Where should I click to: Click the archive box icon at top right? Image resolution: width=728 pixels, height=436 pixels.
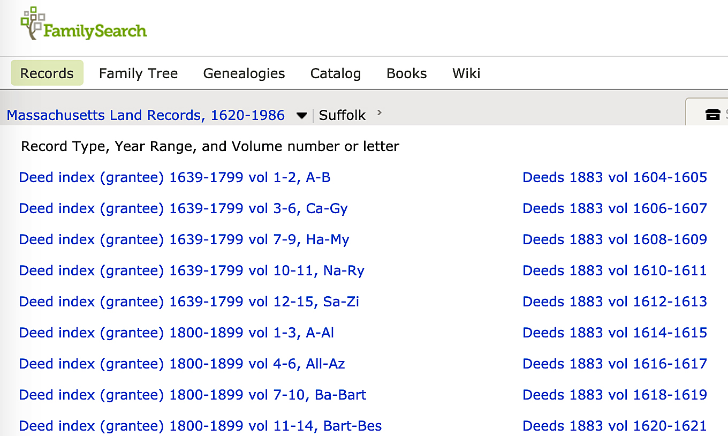pyautogui.click(x=712, y=115)
